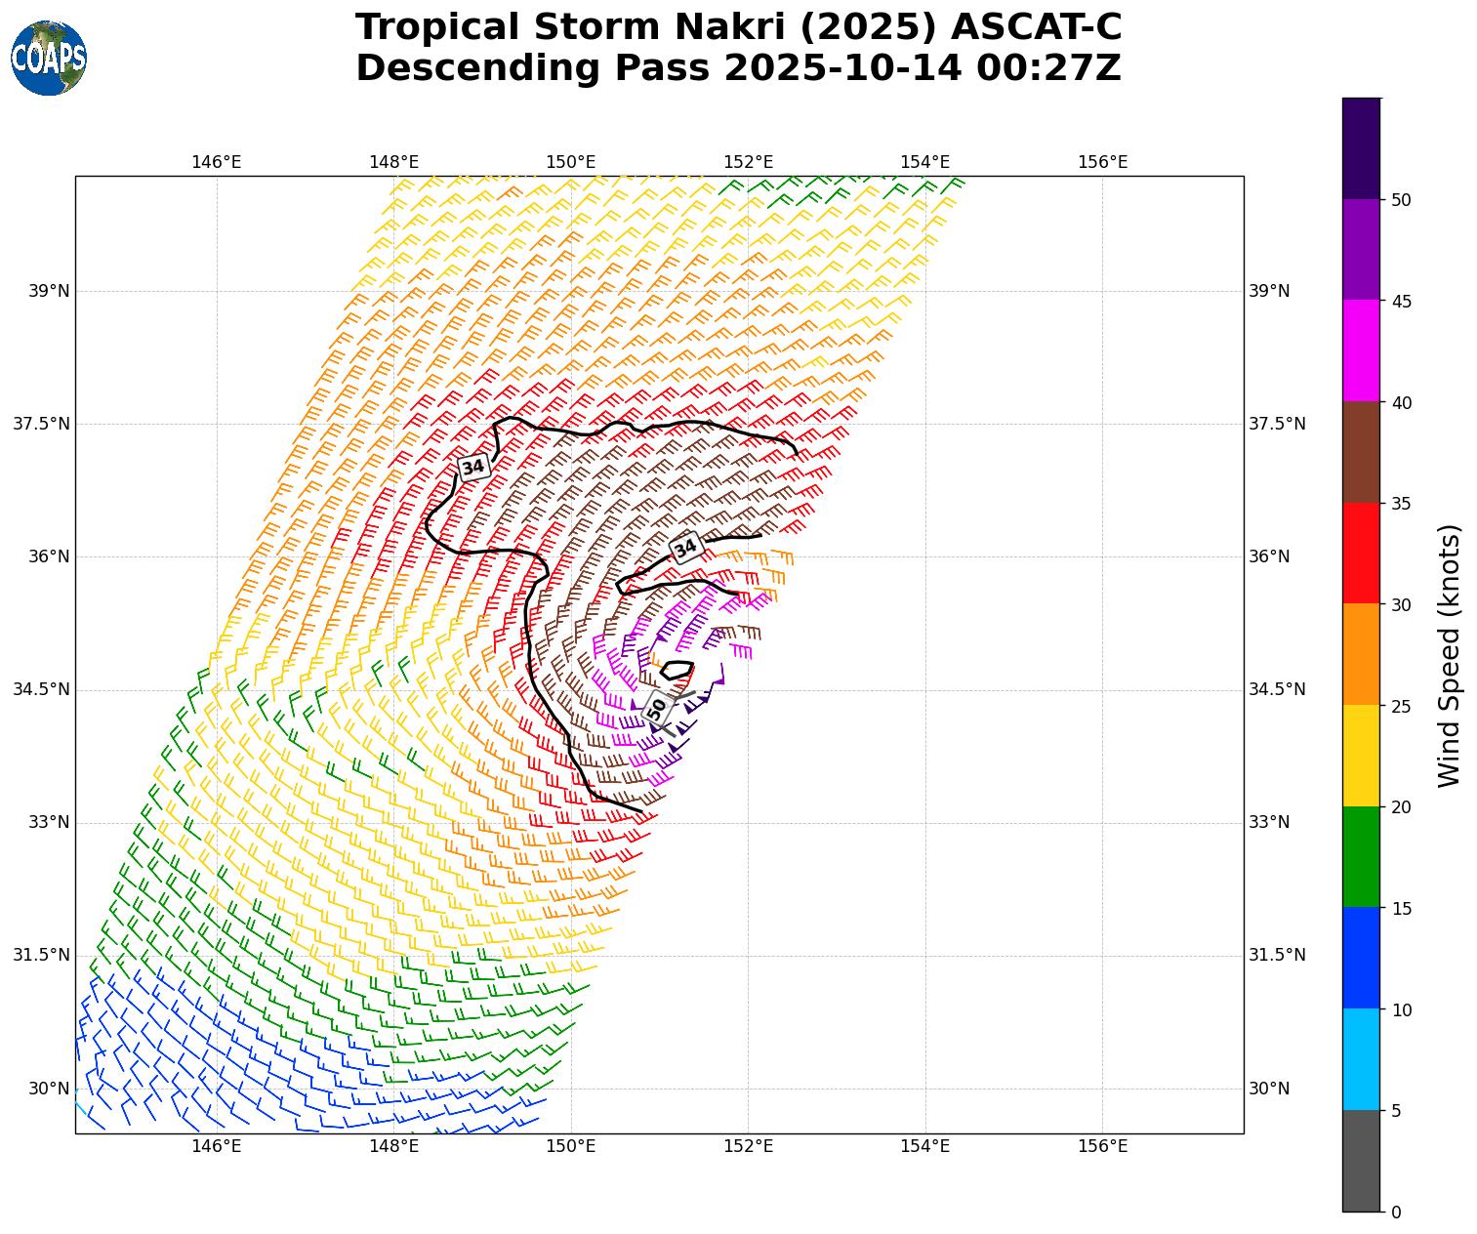
Task: Pick the light blue 5-10 knots band
Action: pyautogui.click(x=1361, y=1059)
